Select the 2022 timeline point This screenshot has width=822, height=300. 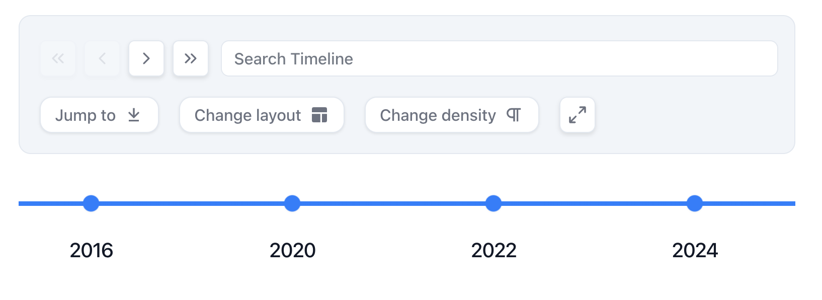494,203
